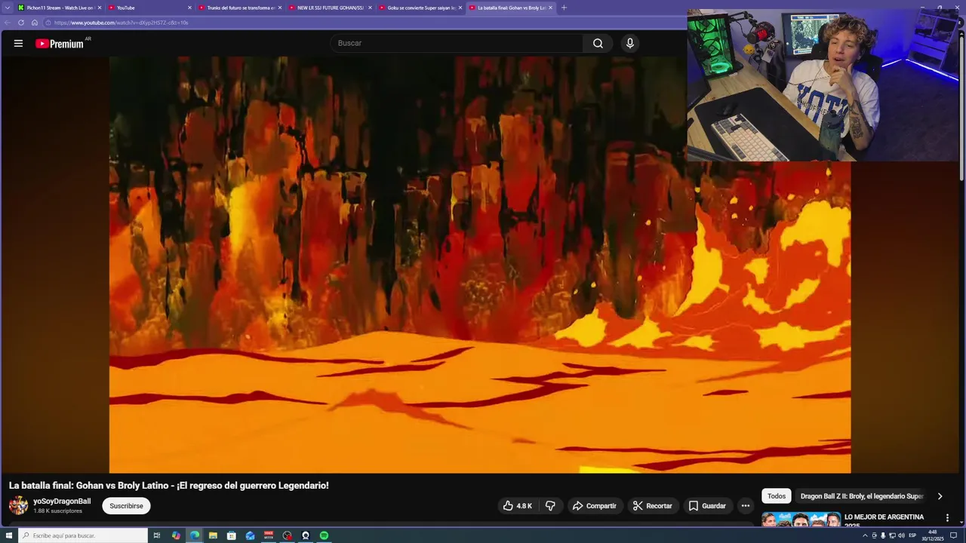Click the youtube.com address bar
This screenshot has height=543, width=966.
[x=362, y=23]
